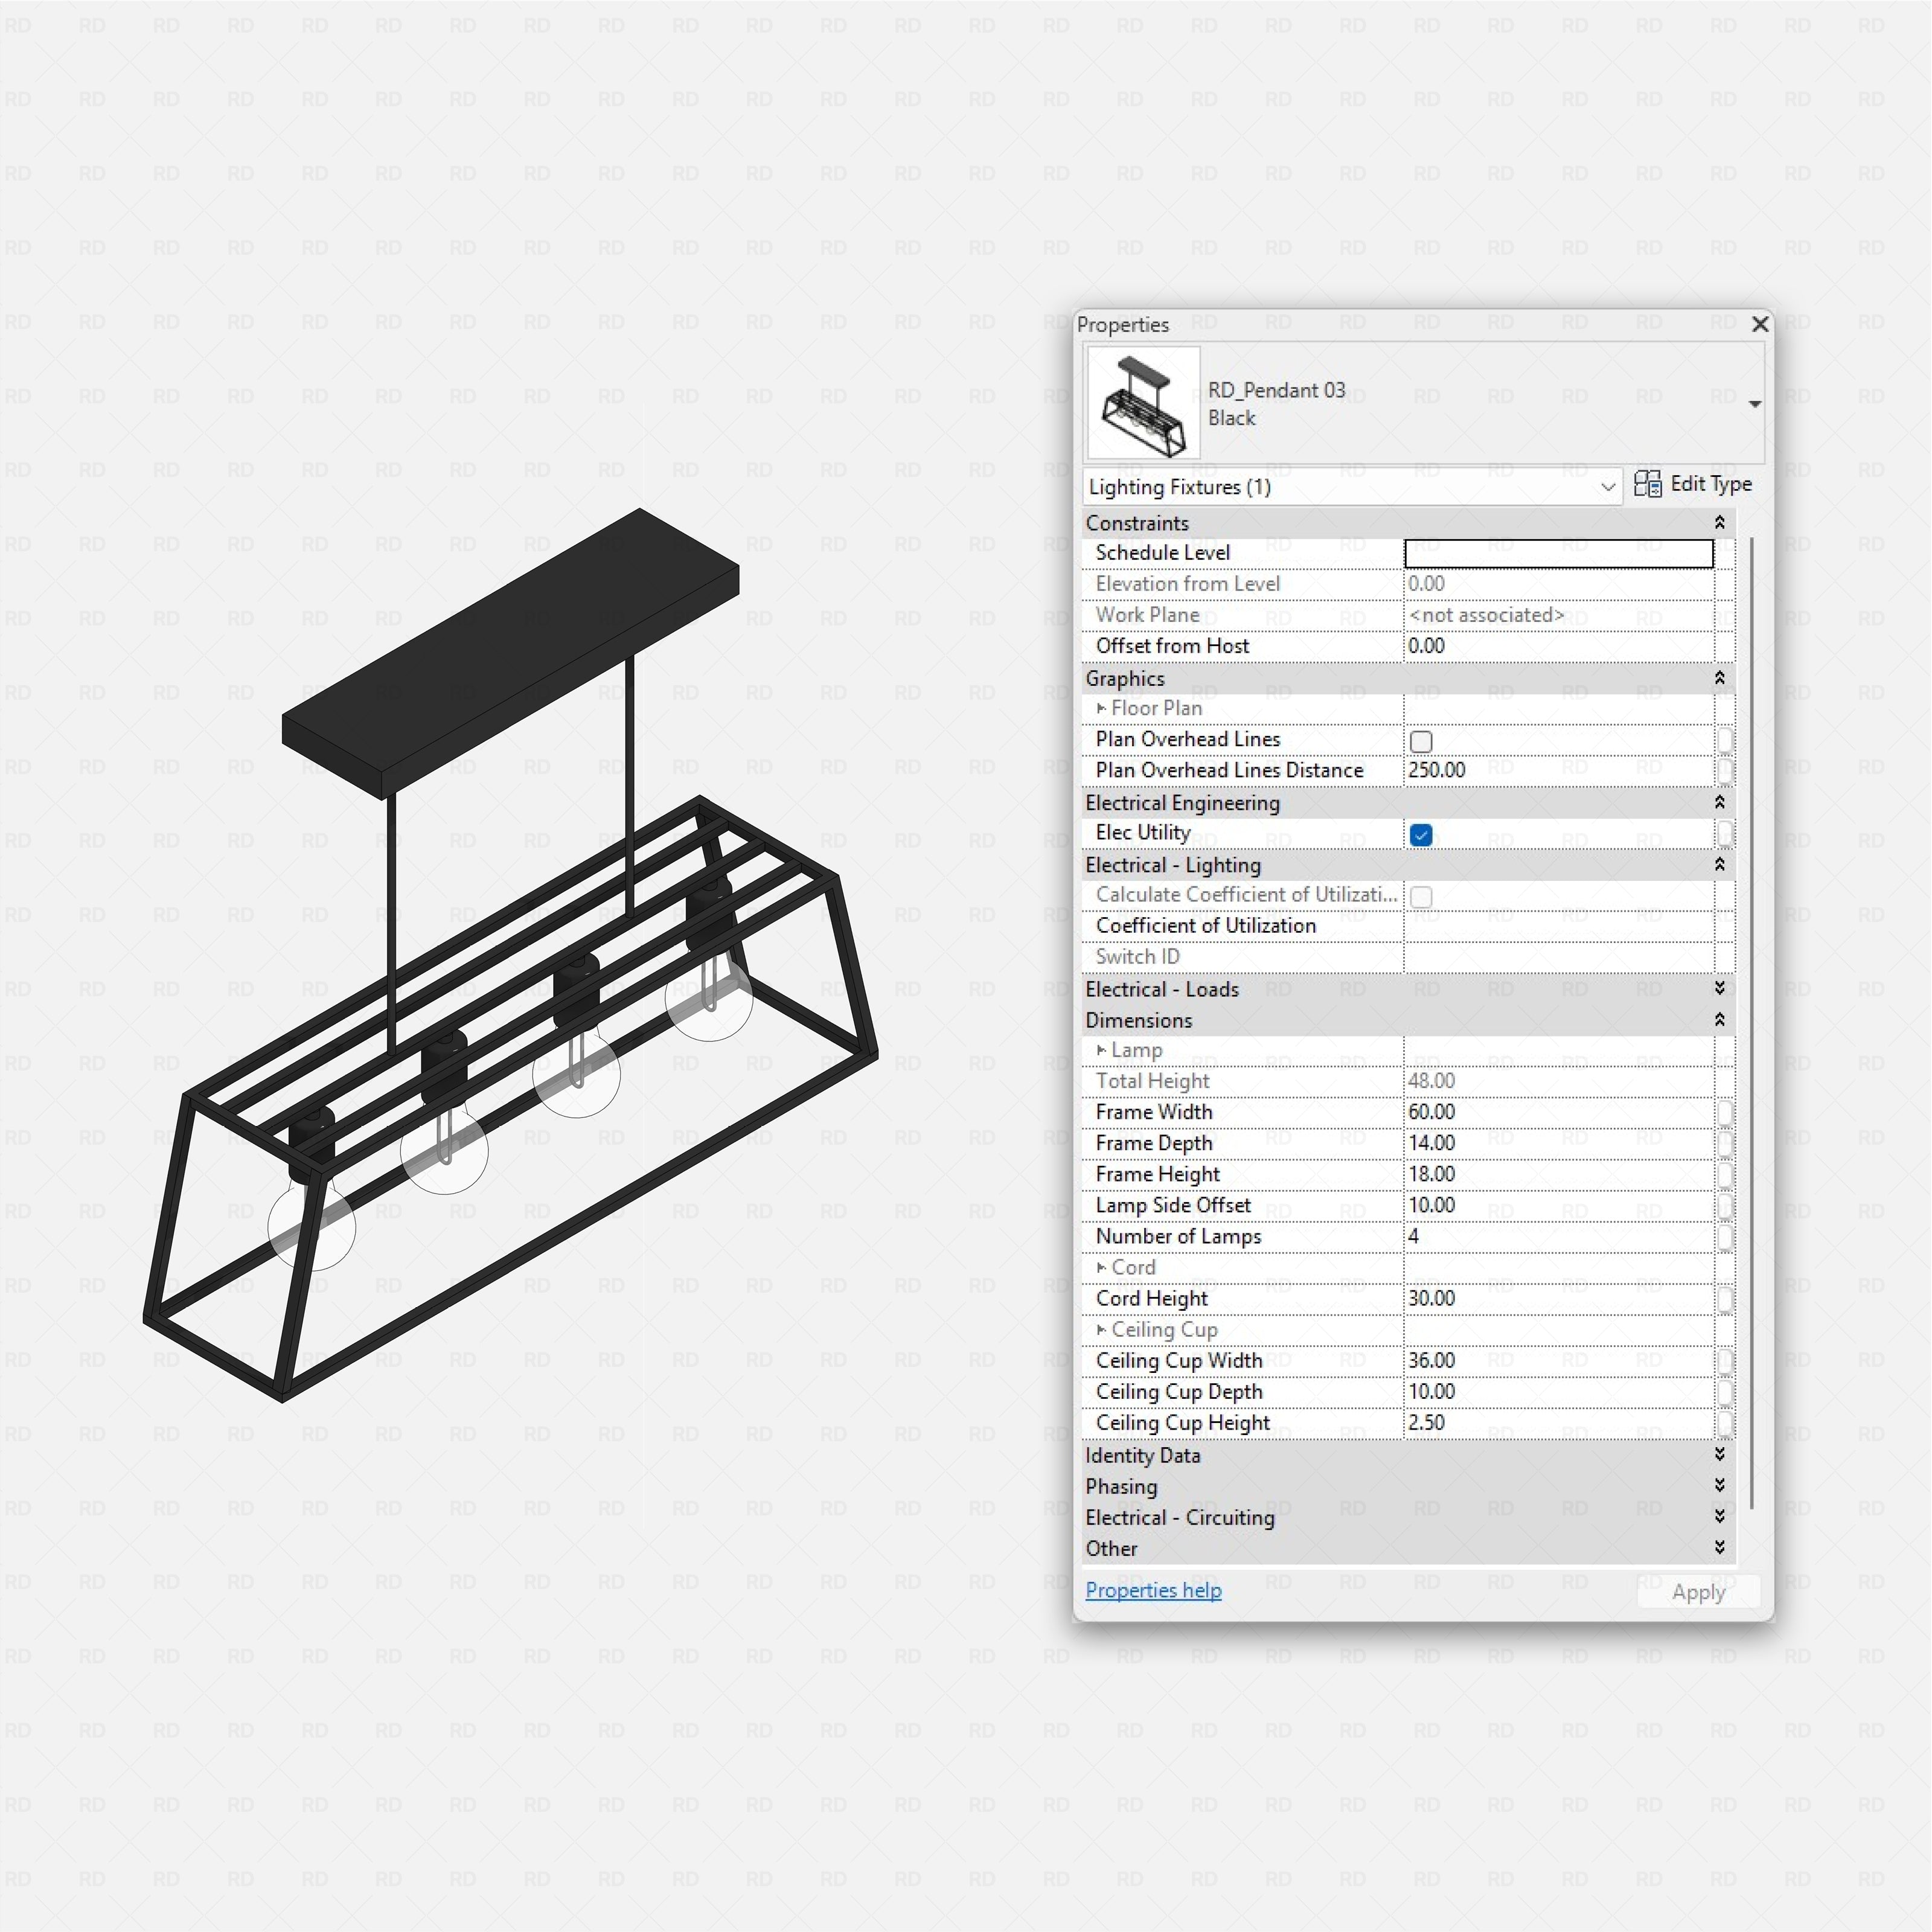Image resolution: width=1932 pixels, height=1932 pixels.
Task: Enable the Plan Overhead Lines checkbox
Action: [x=1421, y=741]
